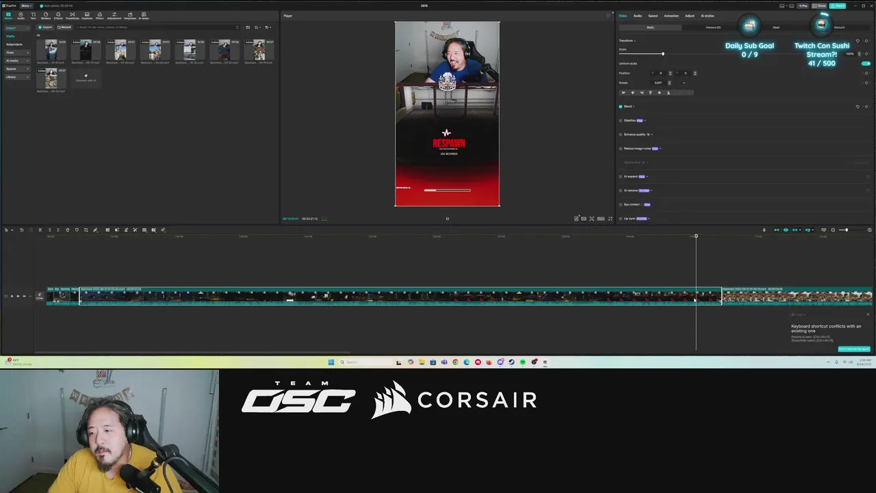876x493 pixels.
Task: Switch to the Adjust tab in inspector
Action: click(x=689, y=16)
